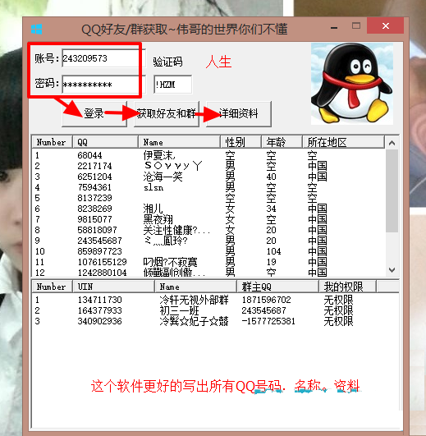426x436 pixels.
Task: Select friend row with QQ 68044
Action: (x=208, y=155)
